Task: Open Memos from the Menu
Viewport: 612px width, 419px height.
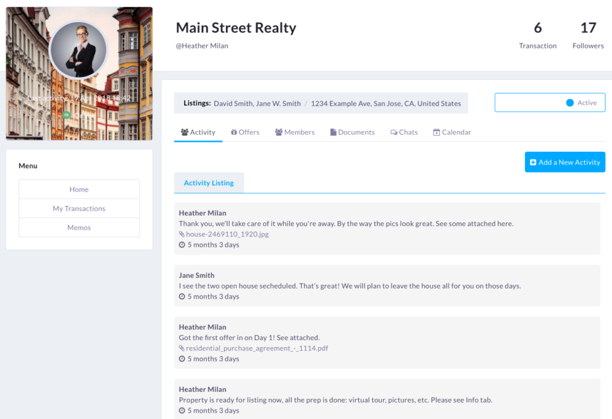Action: point(79,227)
